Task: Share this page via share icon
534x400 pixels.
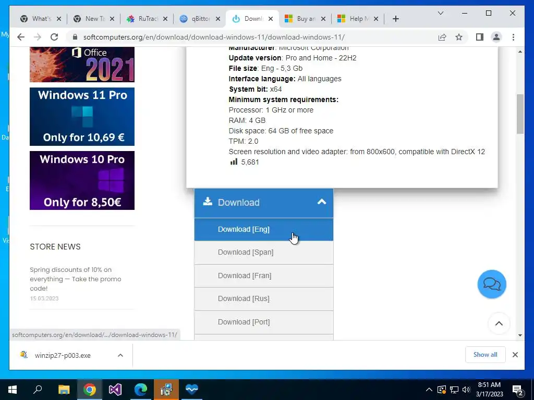Action: click(x=442, y=37)
